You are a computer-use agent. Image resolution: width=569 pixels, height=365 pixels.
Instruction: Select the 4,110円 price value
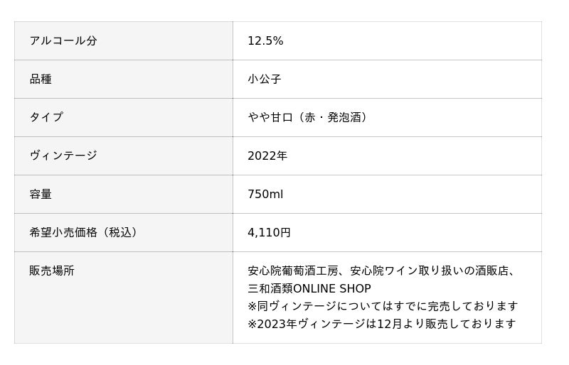tap(269, 233)
